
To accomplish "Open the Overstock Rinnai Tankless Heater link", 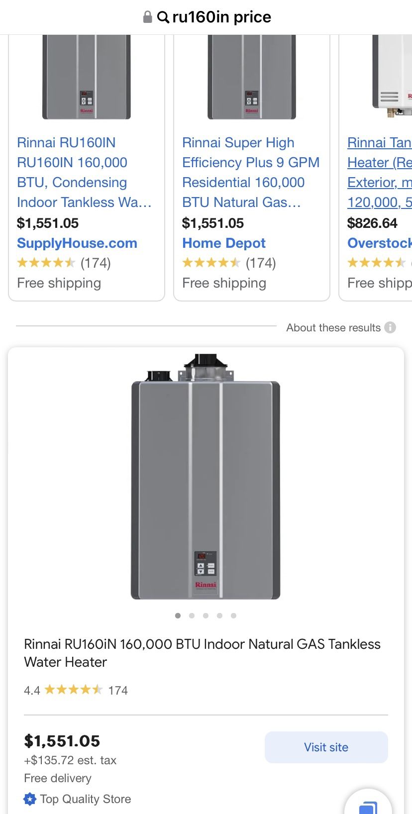I will 379,172.
